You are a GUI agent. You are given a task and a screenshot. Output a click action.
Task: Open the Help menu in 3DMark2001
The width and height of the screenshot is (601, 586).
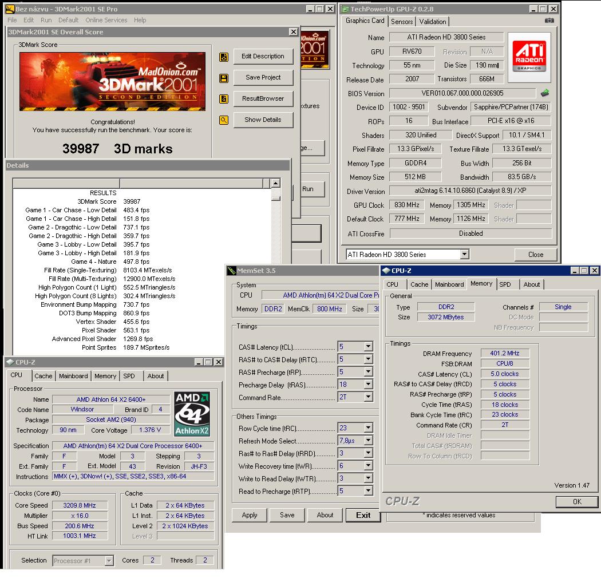pos(140,20)
